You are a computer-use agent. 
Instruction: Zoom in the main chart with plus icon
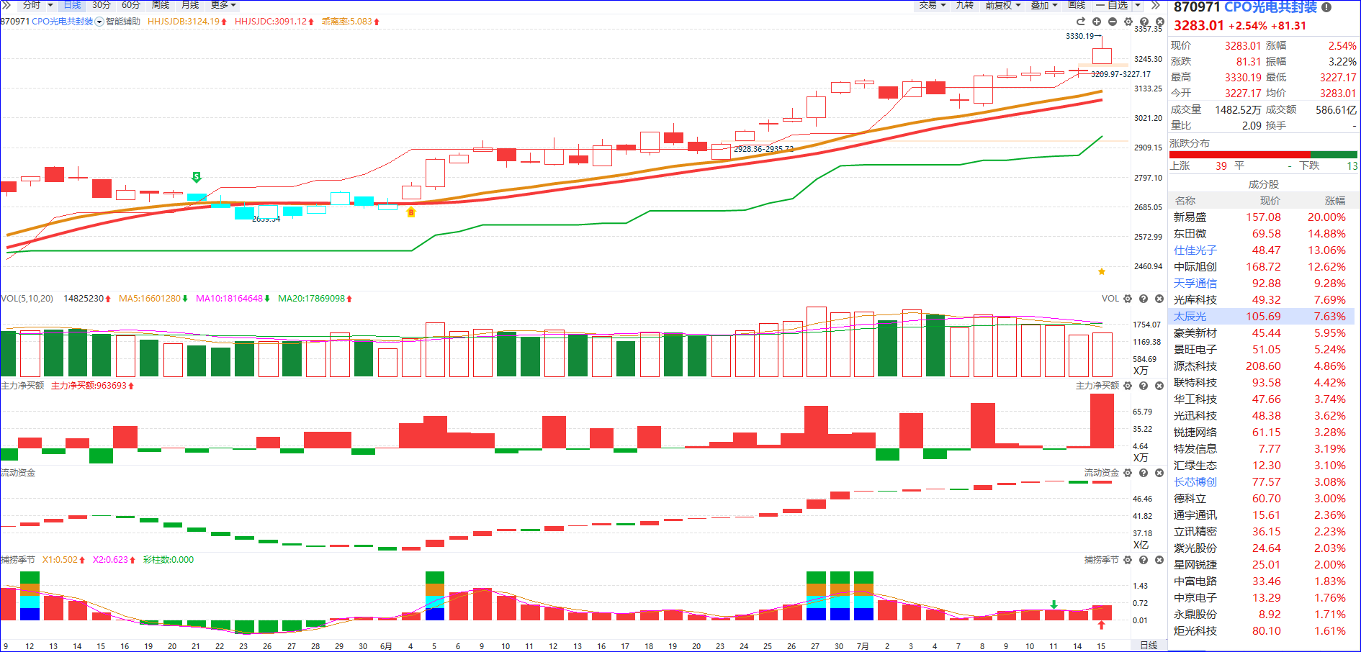point(1097,22)
